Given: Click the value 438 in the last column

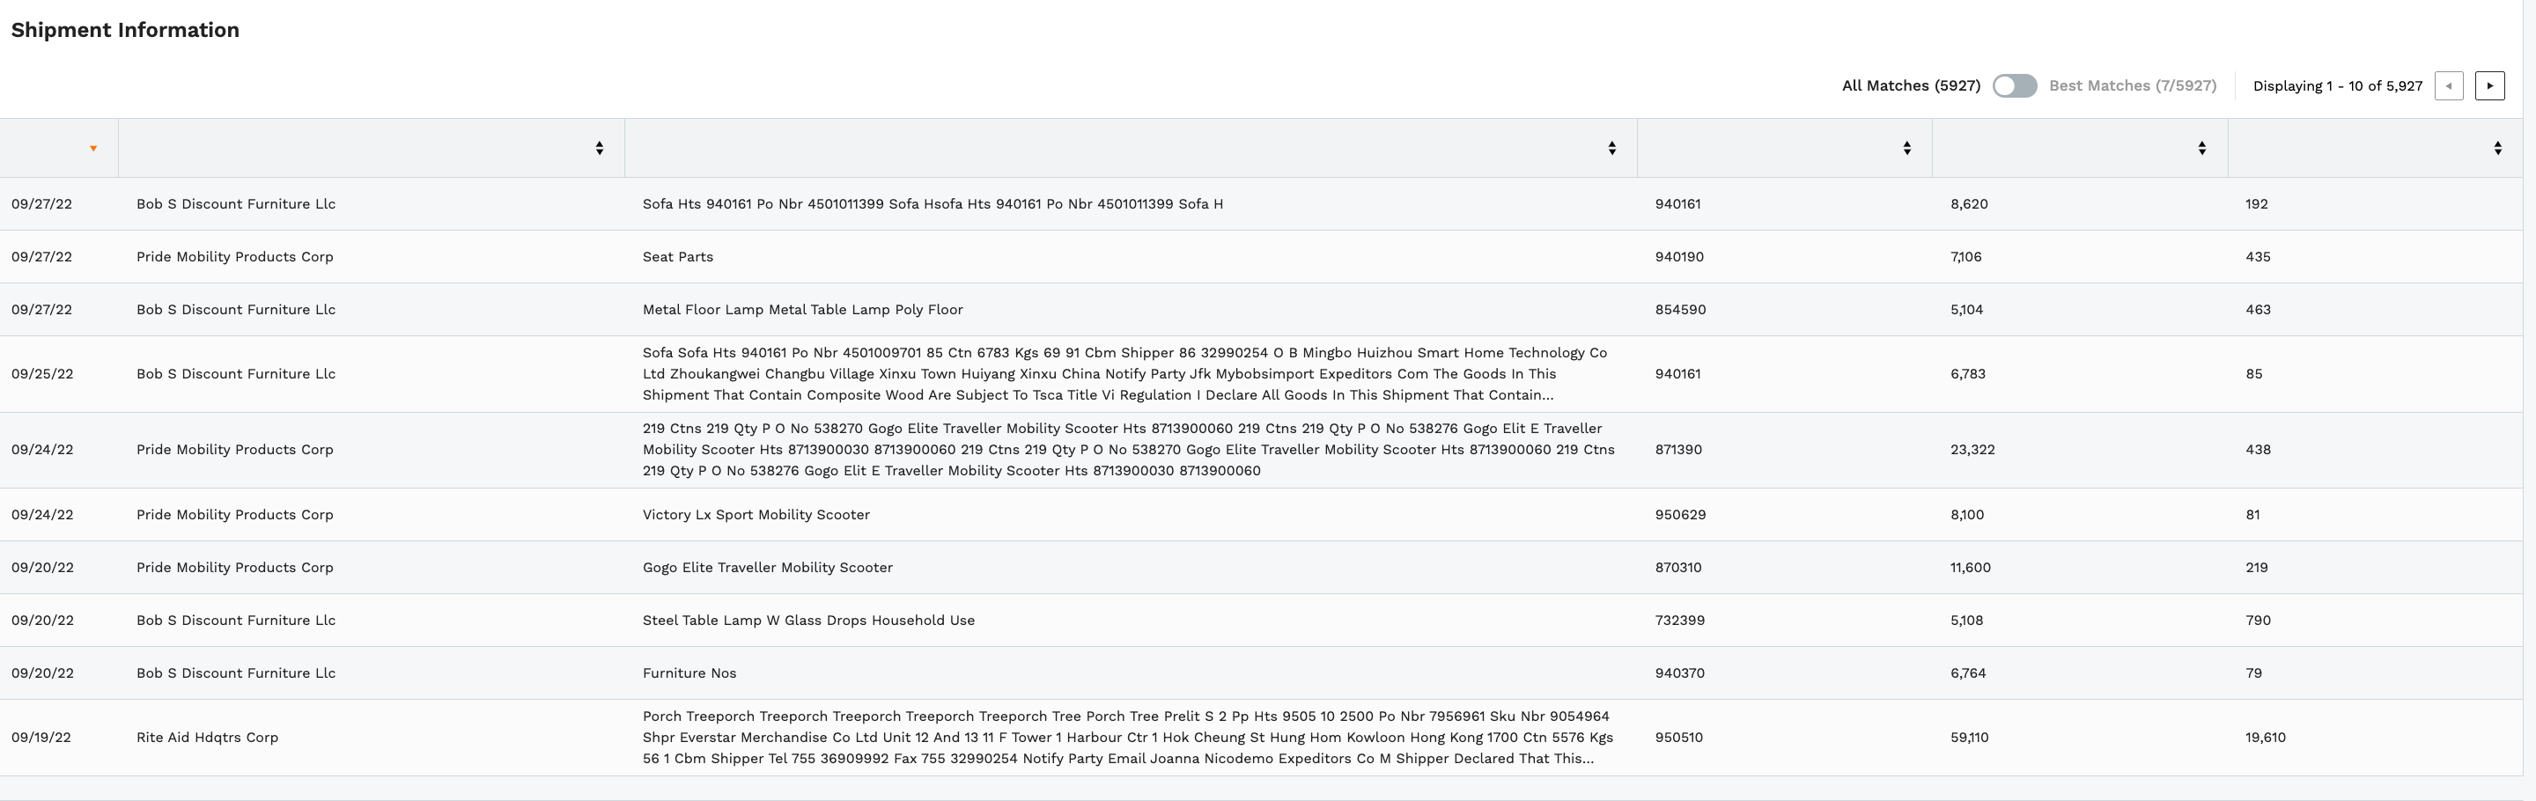Looking at the screenshot, I should click(2258, 450).
